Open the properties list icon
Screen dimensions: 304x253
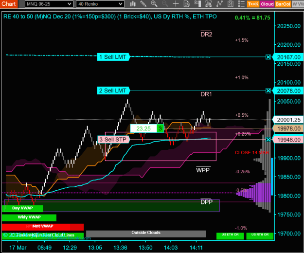(x=241, y=4)
